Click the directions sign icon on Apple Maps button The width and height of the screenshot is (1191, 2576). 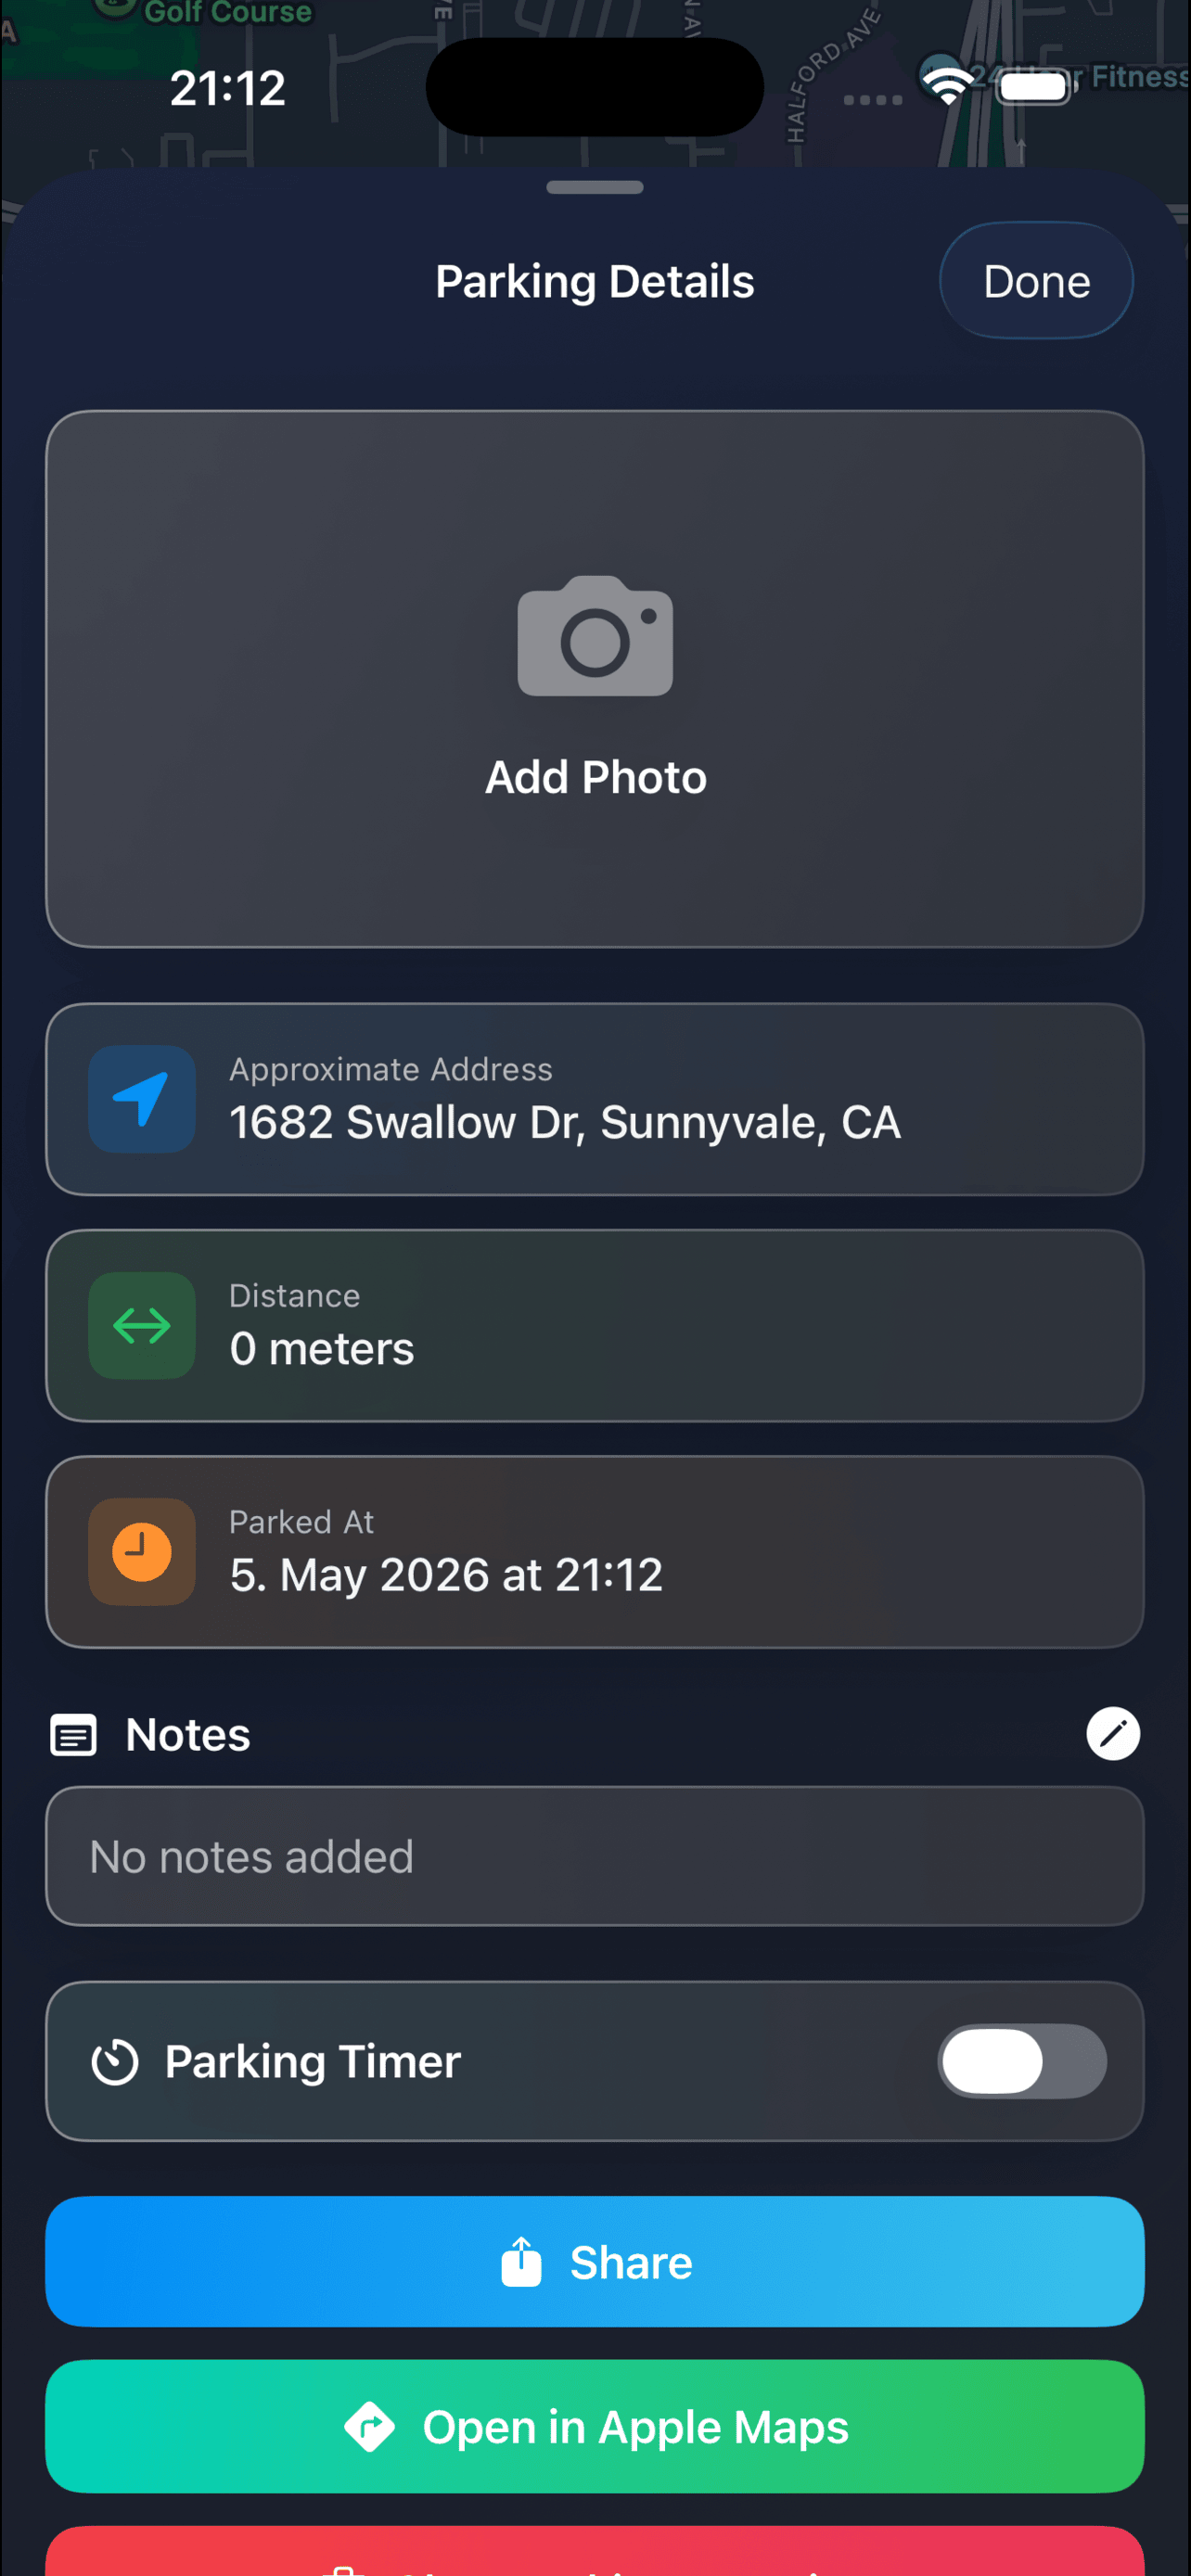[370, 2426]
